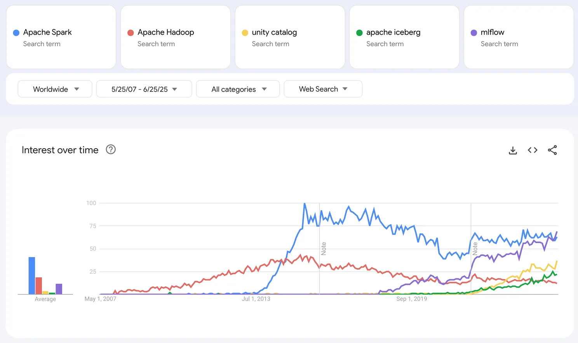Edit the unity catalog search term
This screenshot has width=578, height=343.
tap(274, 32)
